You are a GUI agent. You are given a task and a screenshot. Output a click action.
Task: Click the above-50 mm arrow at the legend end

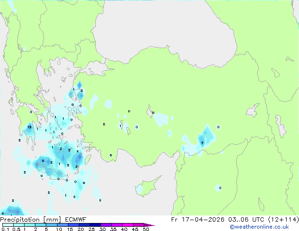pos(149,225)
